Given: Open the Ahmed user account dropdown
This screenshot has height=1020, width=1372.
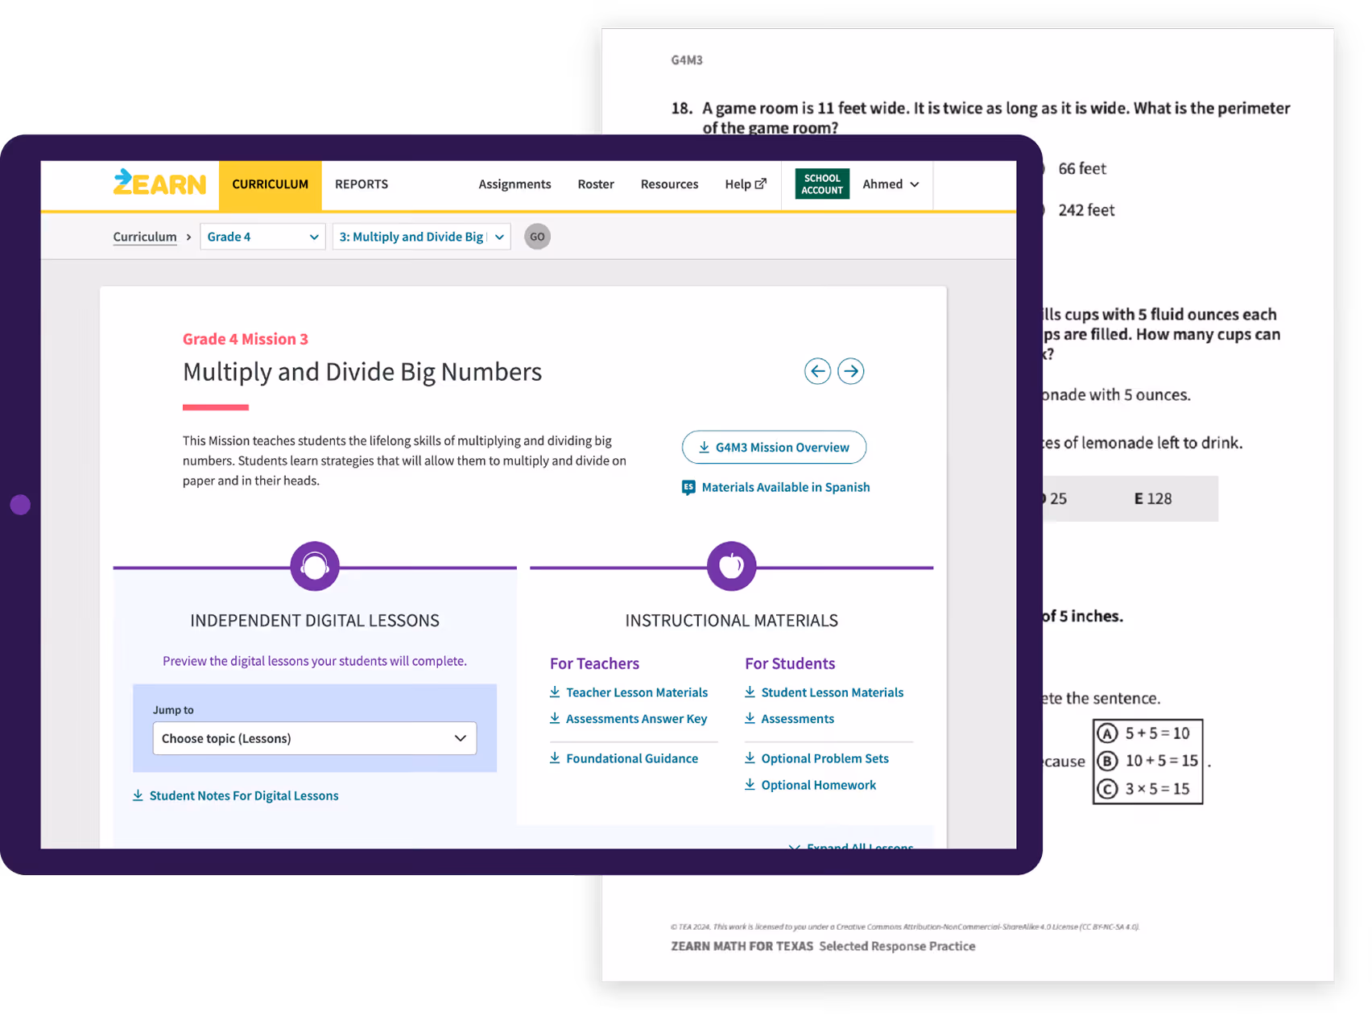Looking at the screenshot, I should click(891, 184).
